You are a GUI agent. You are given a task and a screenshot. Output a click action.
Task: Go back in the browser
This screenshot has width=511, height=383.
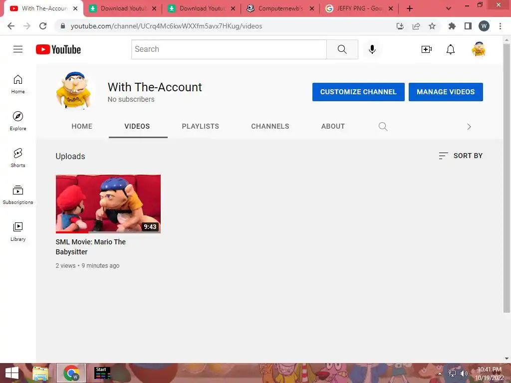click(11, 26)
